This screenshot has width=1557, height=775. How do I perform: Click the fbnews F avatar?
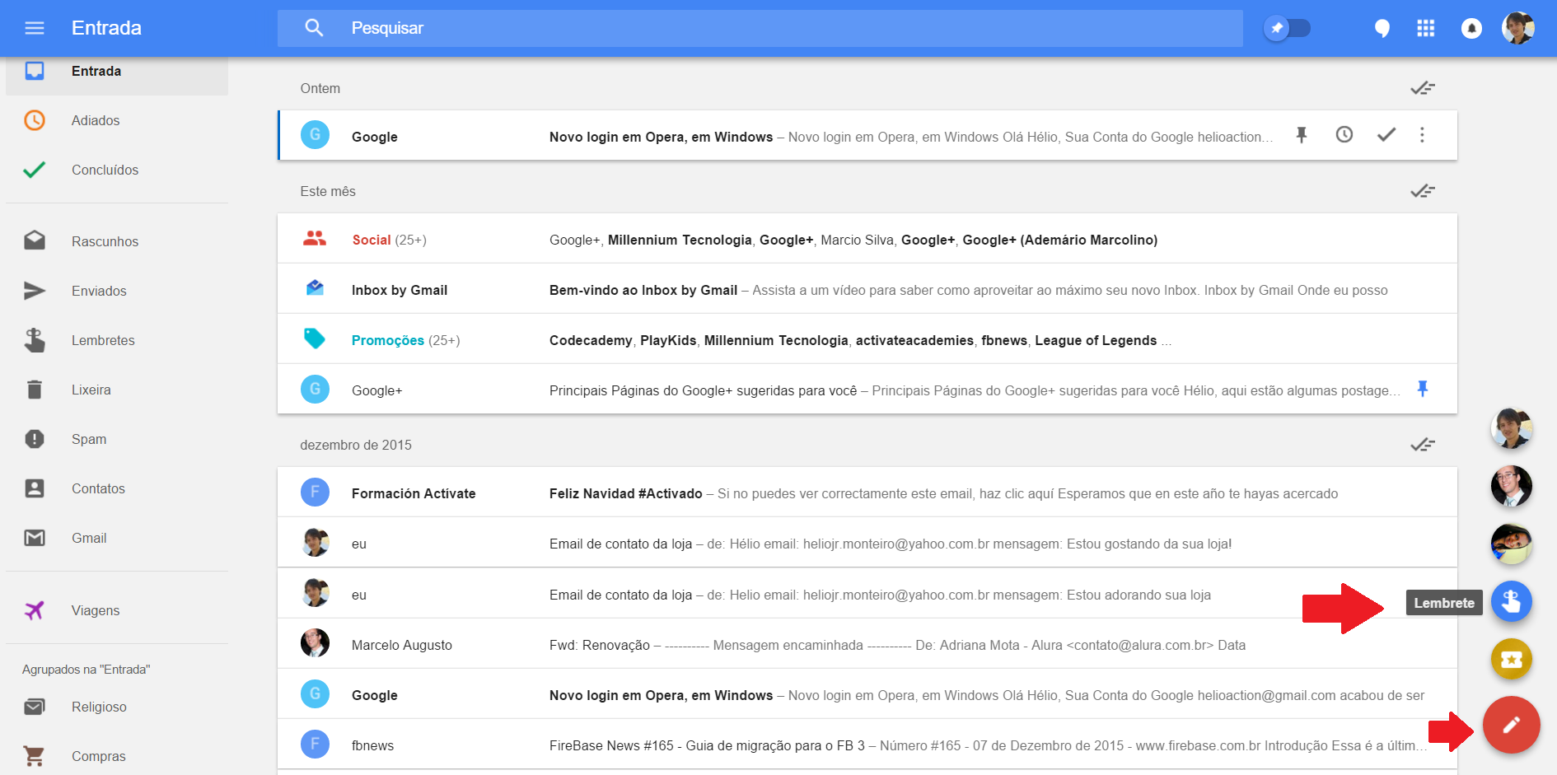[315, 744]
